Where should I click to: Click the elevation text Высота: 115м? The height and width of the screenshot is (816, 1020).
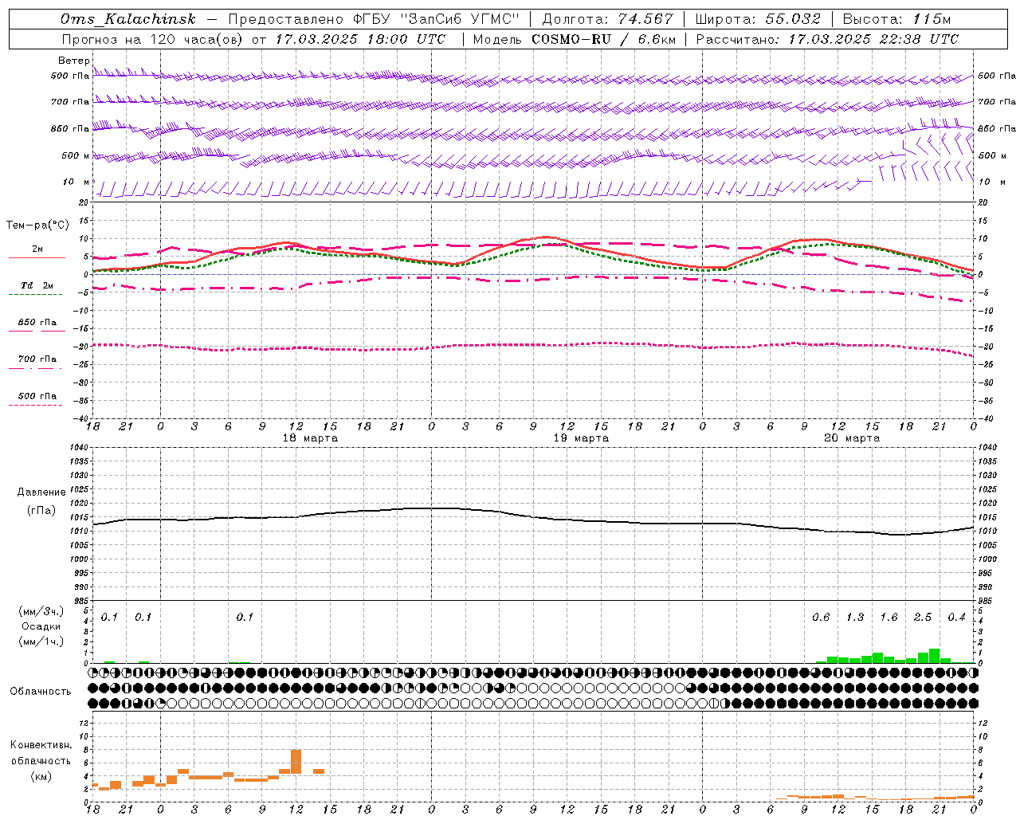[896, 19]
